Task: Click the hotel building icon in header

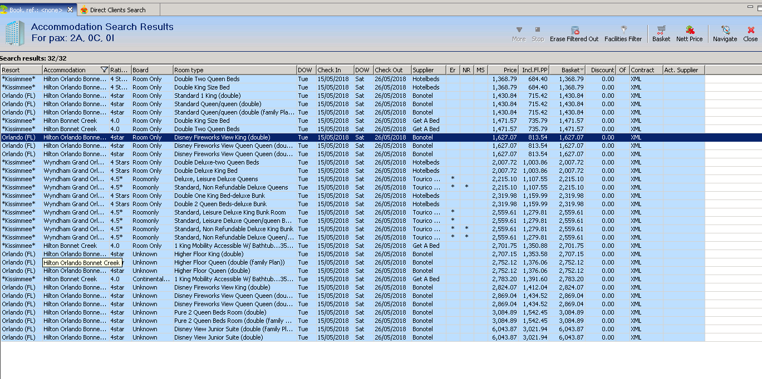Action: click(x=14, y=33)
